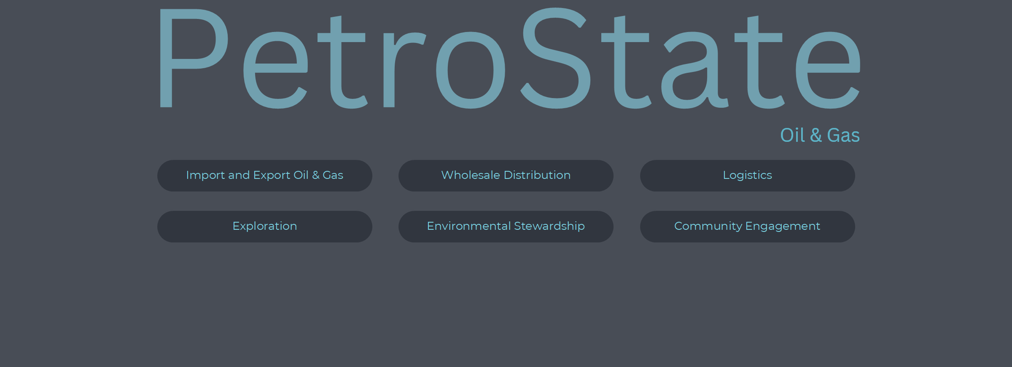Open the Import and Export Oil & Gas page
The image size is (1012, 367).
coord(264,176)
